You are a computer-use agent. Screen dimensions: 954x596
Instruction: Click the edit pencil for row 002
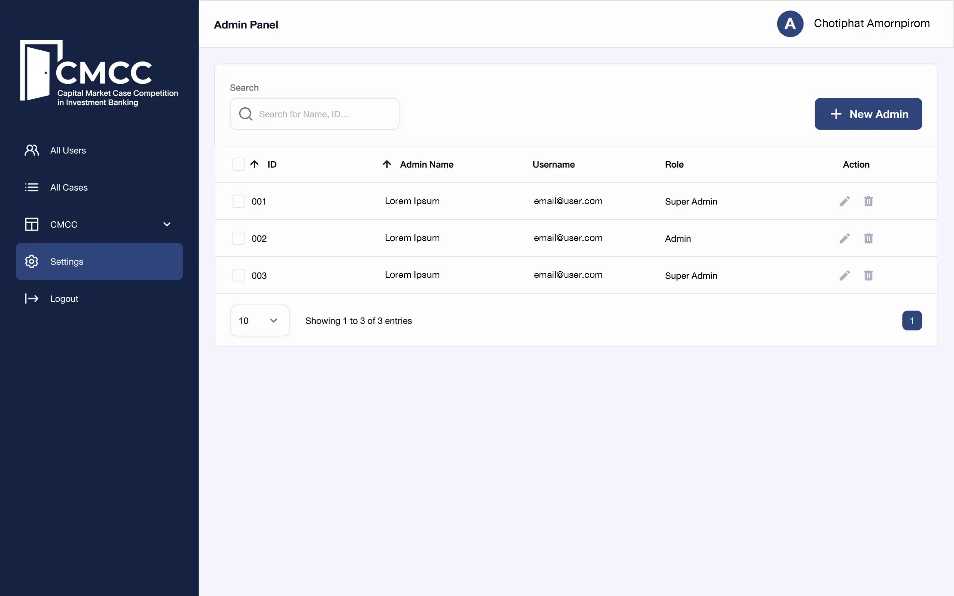[844, 238]
